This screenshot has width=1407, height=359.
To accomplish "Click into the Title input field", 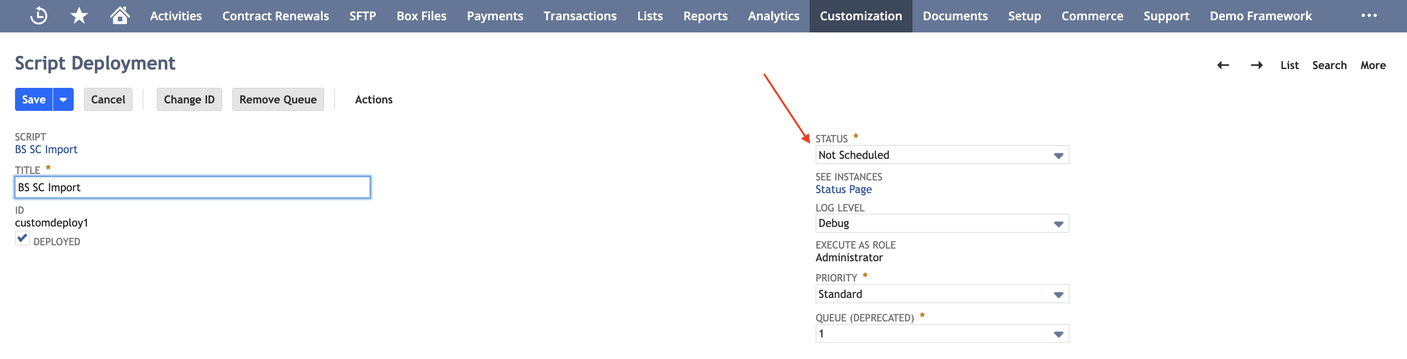I will pos(192,187).
